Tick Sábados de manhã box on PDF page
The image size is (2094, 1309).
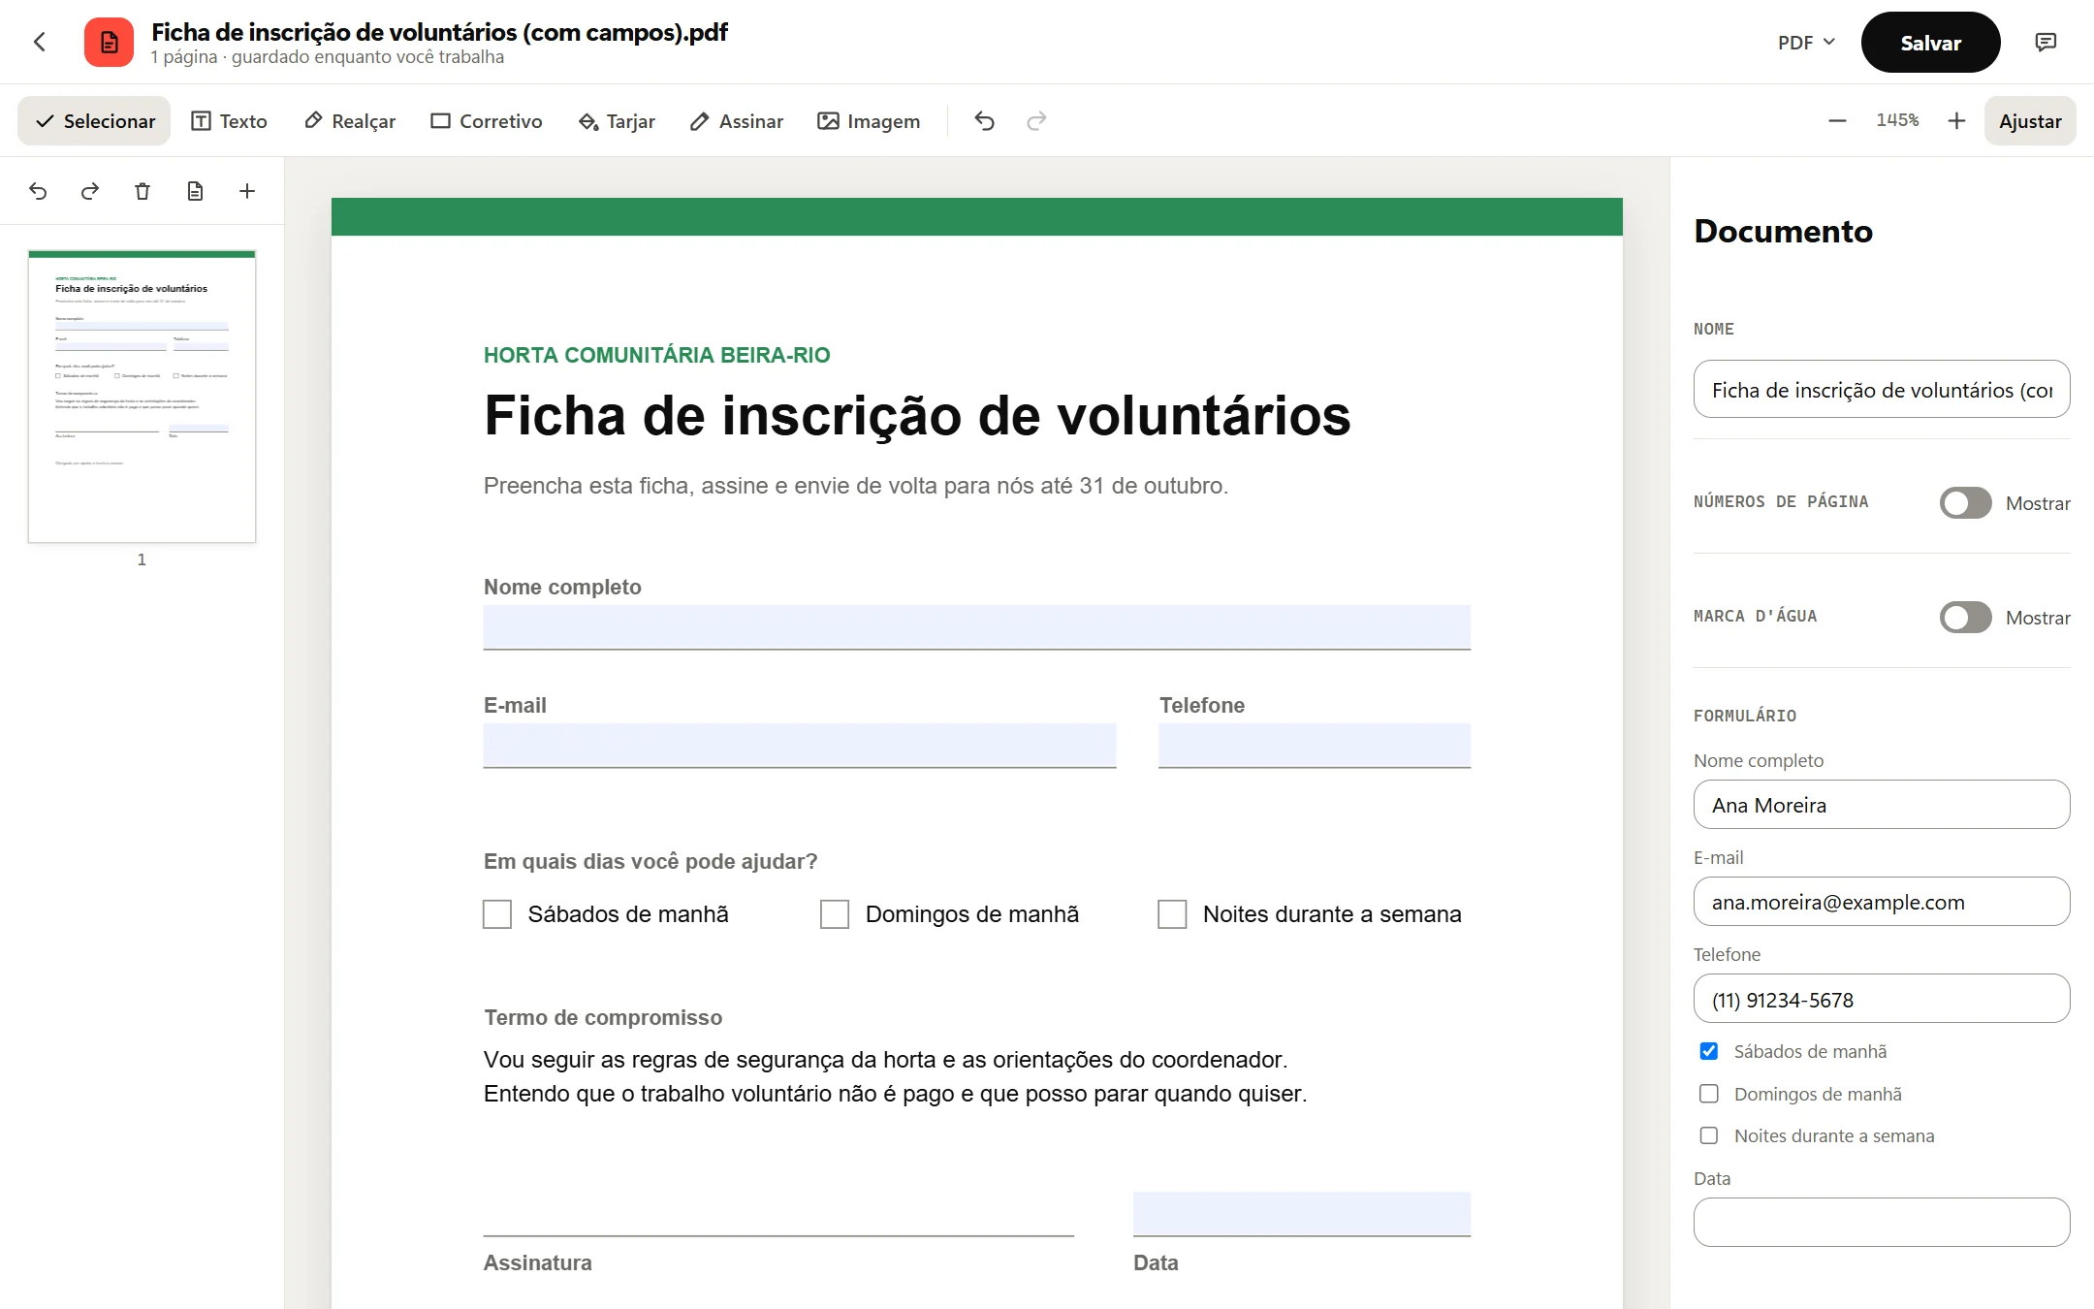(497, 914)
